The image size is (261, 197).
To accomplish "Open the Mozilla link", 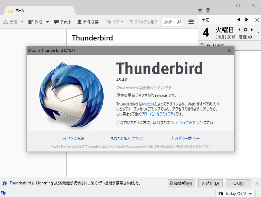I will pyautogui.click(x=148, y=104).
